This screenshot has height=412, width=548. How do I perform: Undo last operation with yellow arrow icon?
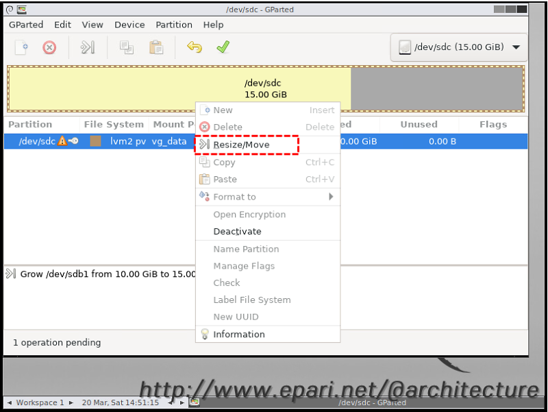(195, 47)
